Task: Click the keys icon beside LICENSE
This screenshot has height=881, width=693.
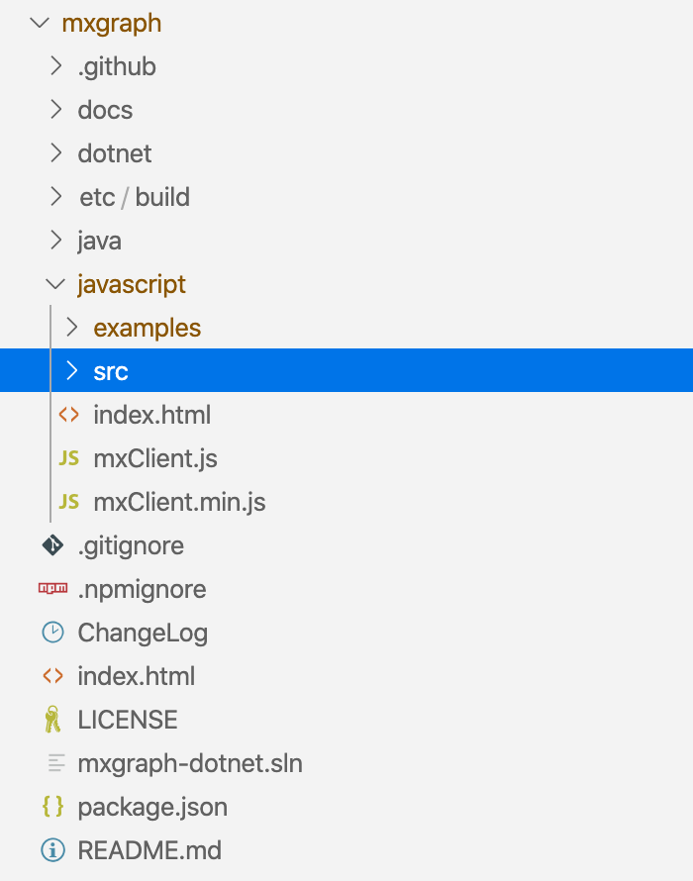Action: coord(51,720)
